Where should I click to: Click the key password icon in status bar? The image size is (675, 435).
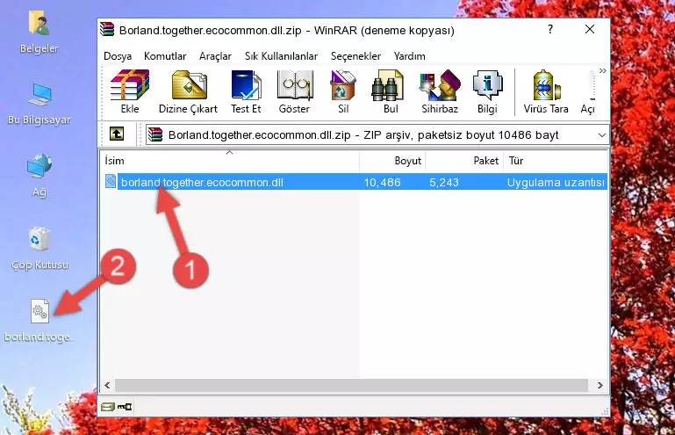(125, 407)
